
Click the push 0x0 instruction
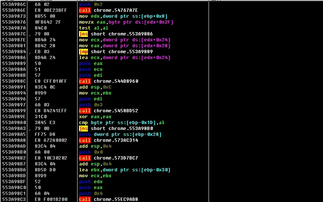91,152
